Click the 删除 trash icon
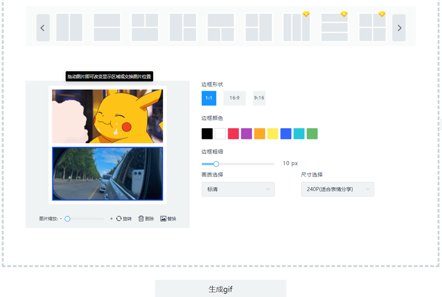This screenshot has height=297, width=442. click(x=141, y=218)
